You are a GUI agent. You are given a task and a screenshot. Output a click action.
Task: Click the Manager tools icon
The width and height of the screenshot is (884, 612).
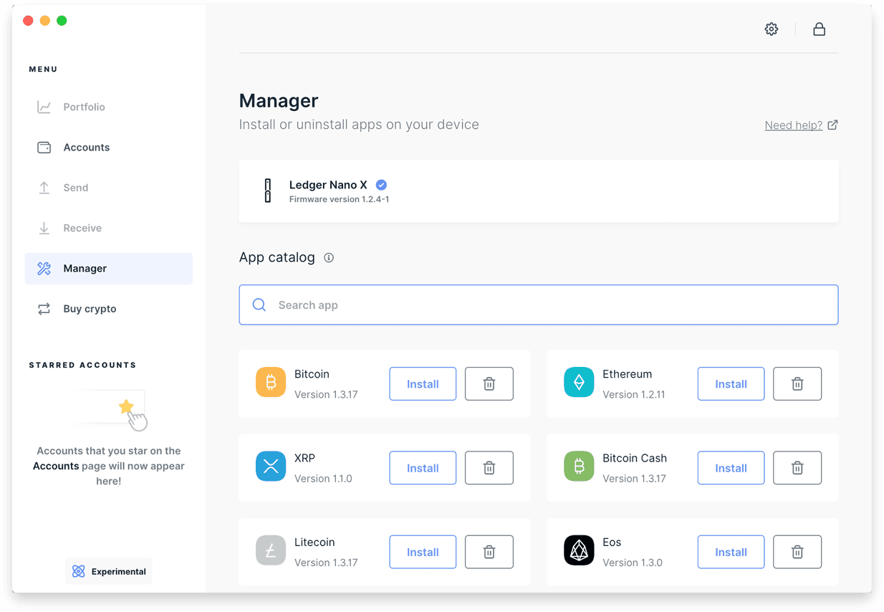(x=44, y=269)
